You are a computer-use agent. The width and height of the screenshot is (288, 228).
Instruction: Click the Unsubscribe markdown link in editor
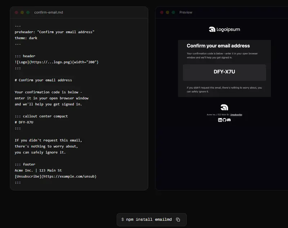pos(55,176)
